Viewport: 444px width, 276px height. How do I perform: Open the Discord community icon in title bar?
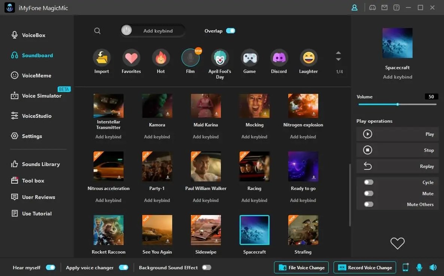pos(372,7)
